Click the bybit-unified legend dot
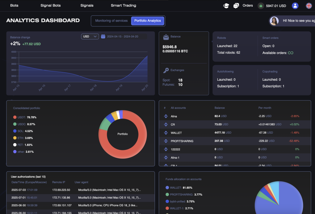Screen dimensions: 315x214 (x=167, y=201)
